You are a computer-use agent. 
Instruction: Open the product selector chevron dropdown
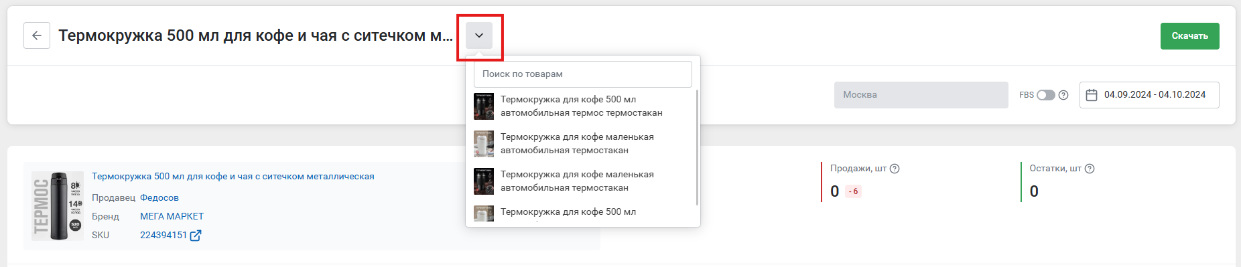(479, 35)
